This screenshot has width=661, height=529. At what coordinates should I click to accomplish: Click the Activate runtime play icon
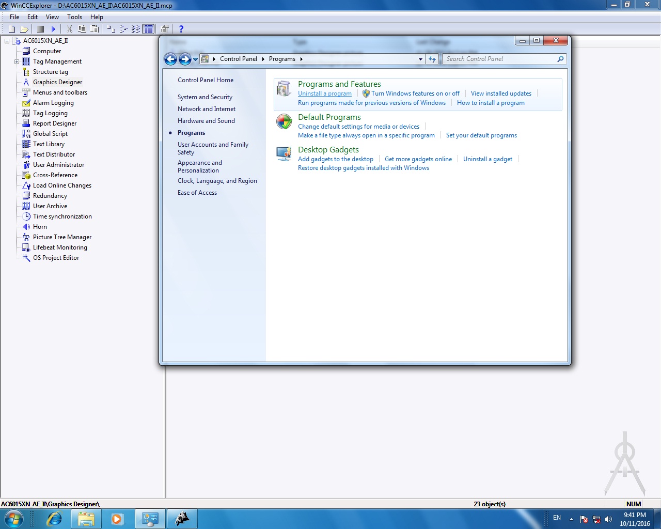pos(53,29)
